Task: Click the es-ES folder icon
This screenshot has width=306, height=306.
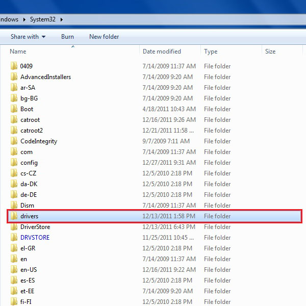Action: click(x=14, y=280)
